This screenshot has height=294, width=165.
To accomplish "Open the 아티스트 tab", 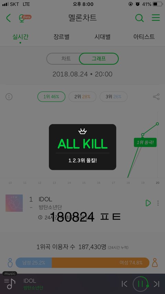I will click(x=144, y=37).
